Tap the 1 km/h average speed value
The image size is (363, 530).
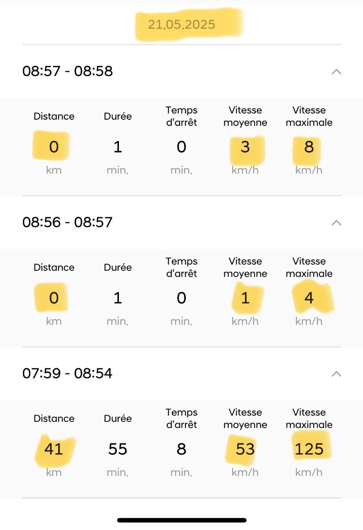pos(245,298)
